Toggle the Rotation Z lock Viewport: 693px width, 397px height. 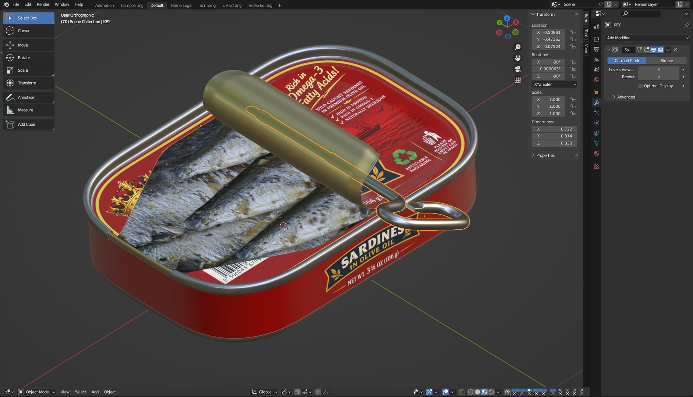573,76
